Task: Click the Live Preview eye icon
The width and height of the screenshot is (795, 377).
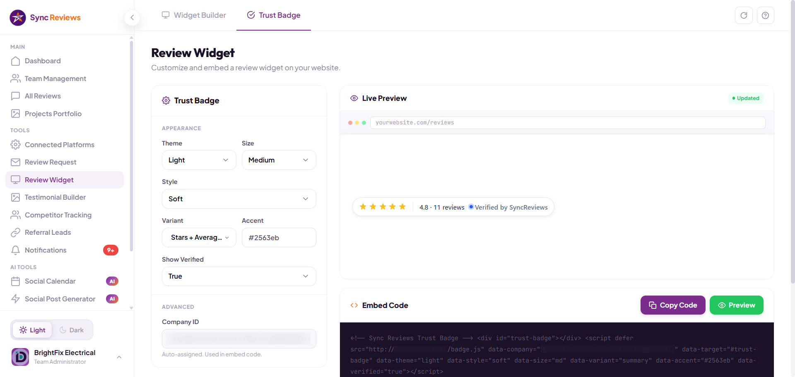Action: [354, 98]
